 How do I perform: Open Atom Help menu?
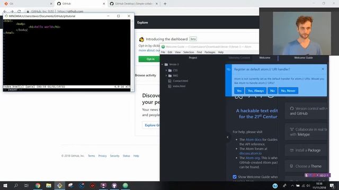pyautogui.click(x=220, y=52)
